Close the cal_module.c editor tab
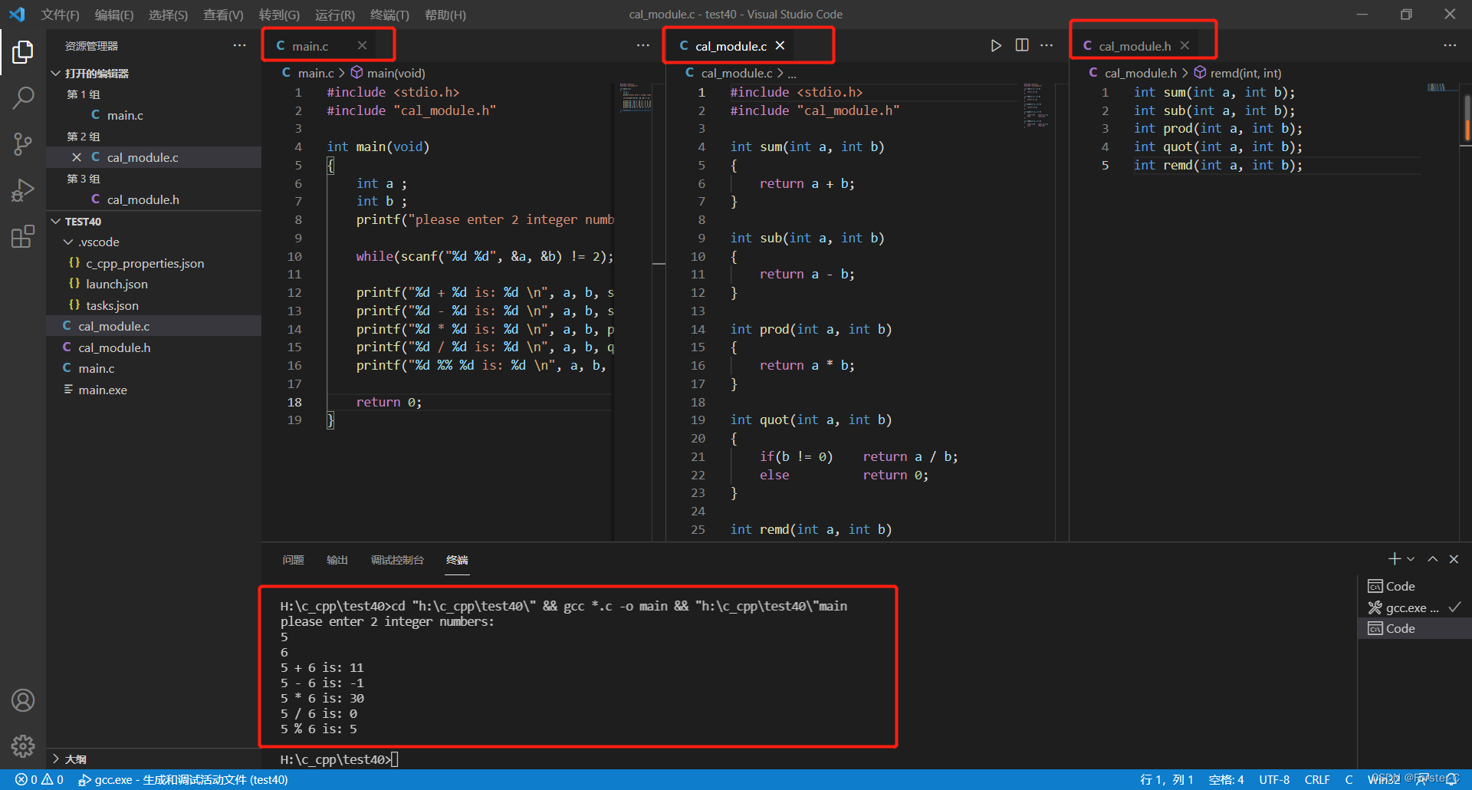 780,46
